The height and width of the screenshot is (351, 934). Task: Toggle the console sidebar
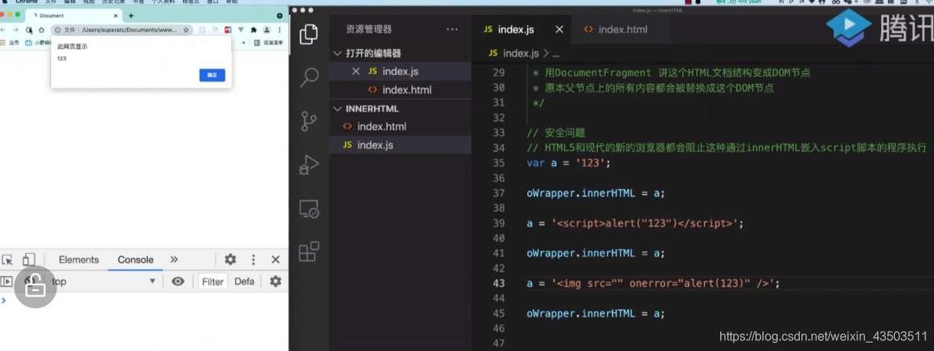(x=6, y=281)
